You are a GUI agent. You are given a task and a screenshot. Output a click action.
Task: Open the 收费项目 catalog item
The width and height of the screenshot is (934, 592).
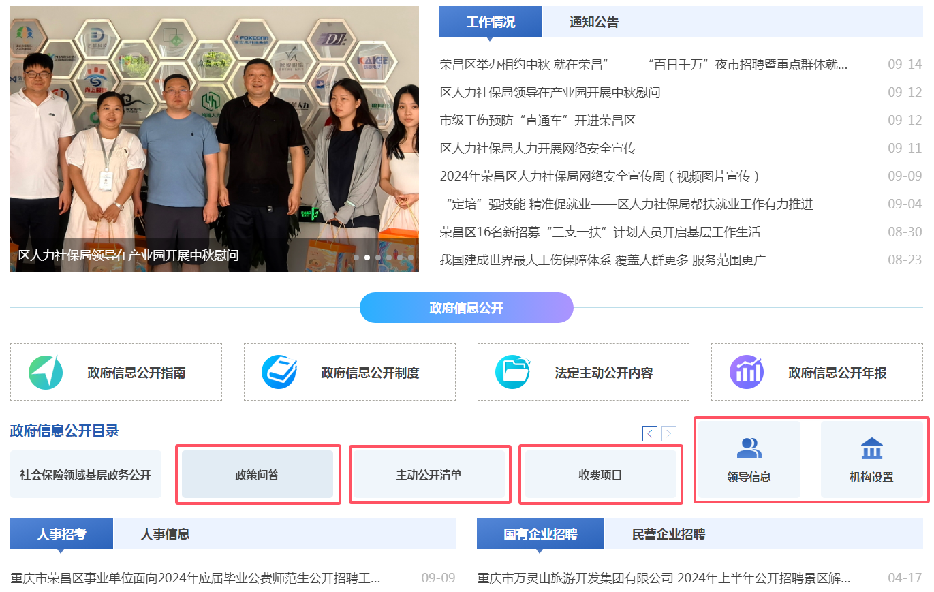(x=601, y=475)
